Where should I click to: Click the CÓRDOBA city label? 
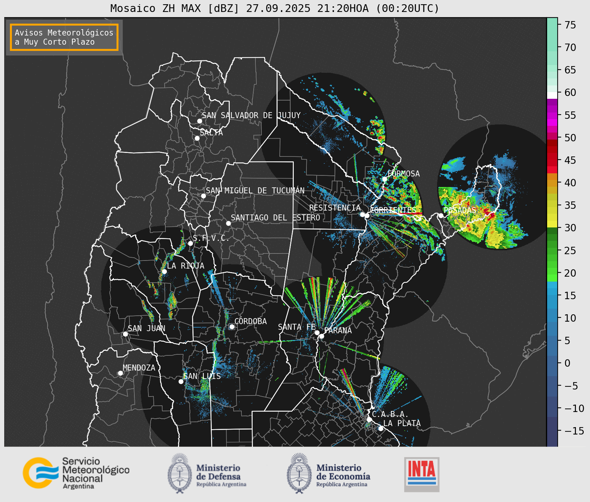pos(250,321)
